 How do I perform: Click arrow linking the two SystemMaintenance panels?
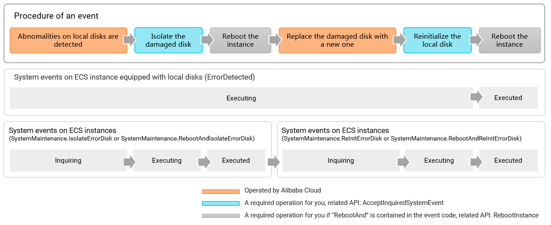point(274,162)
